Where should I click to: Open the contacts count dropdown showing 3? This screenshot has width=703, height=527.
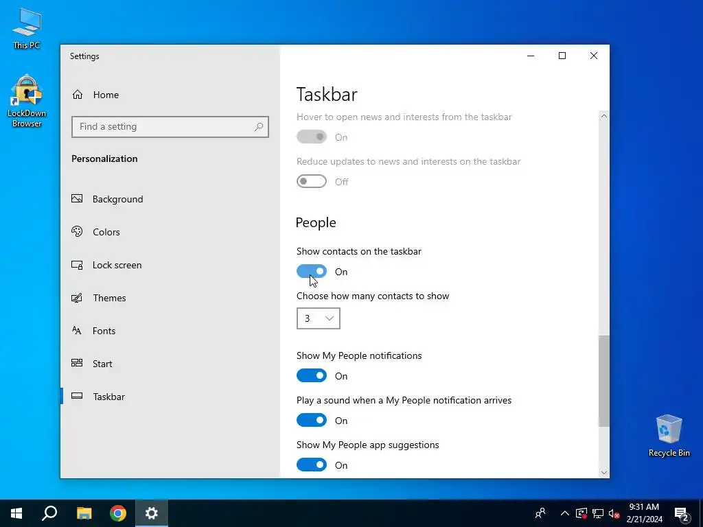tap(319, 318)
